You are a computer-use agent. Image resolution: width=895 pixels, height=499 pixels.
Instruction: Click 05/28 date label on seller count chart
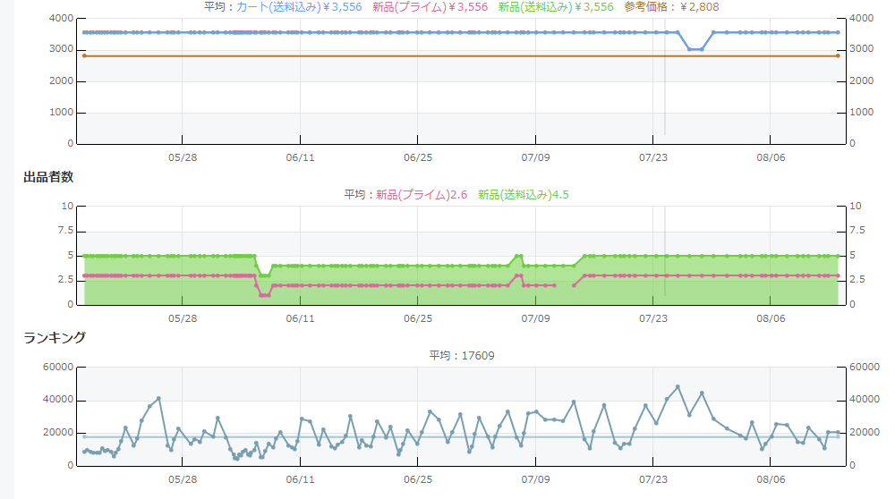coord(182,317)
